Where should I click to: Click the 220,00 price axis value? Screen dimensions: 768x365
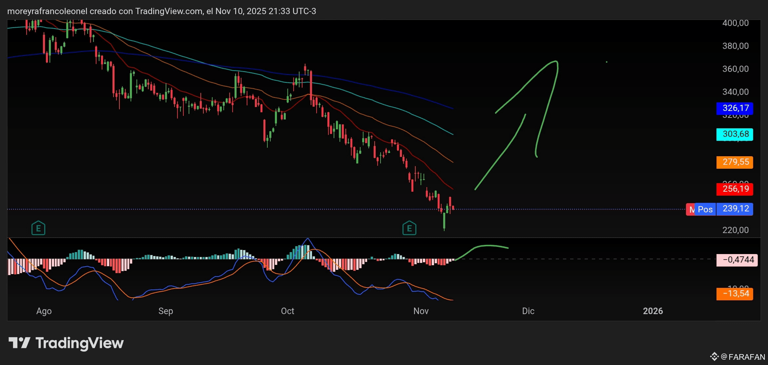pyautogui.click(x=736, y=230)
